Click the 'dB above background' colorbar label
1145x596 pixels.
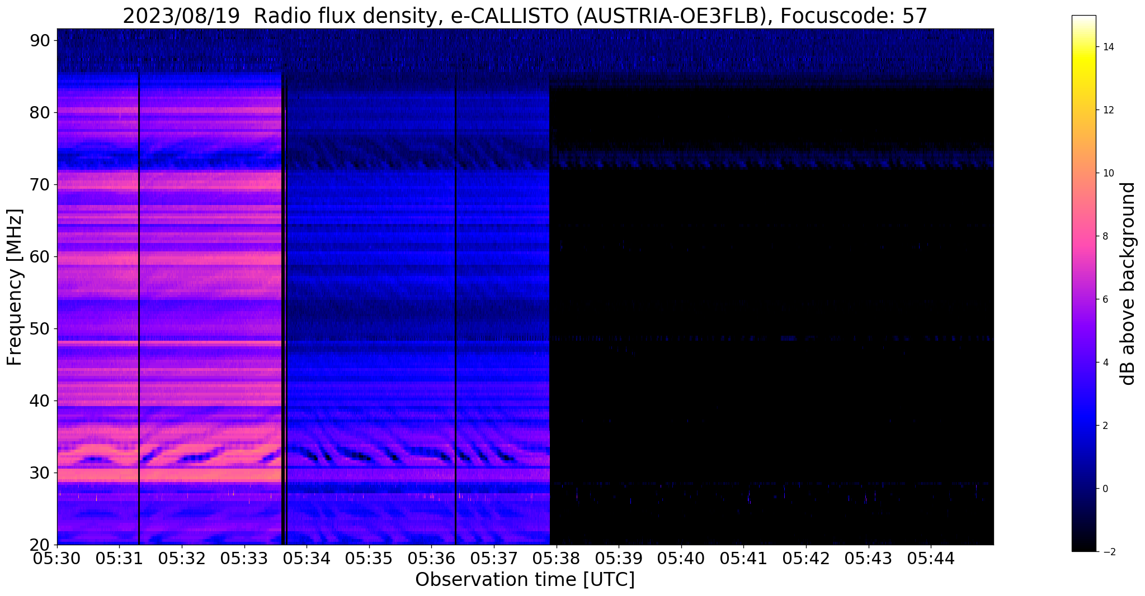1128,283
